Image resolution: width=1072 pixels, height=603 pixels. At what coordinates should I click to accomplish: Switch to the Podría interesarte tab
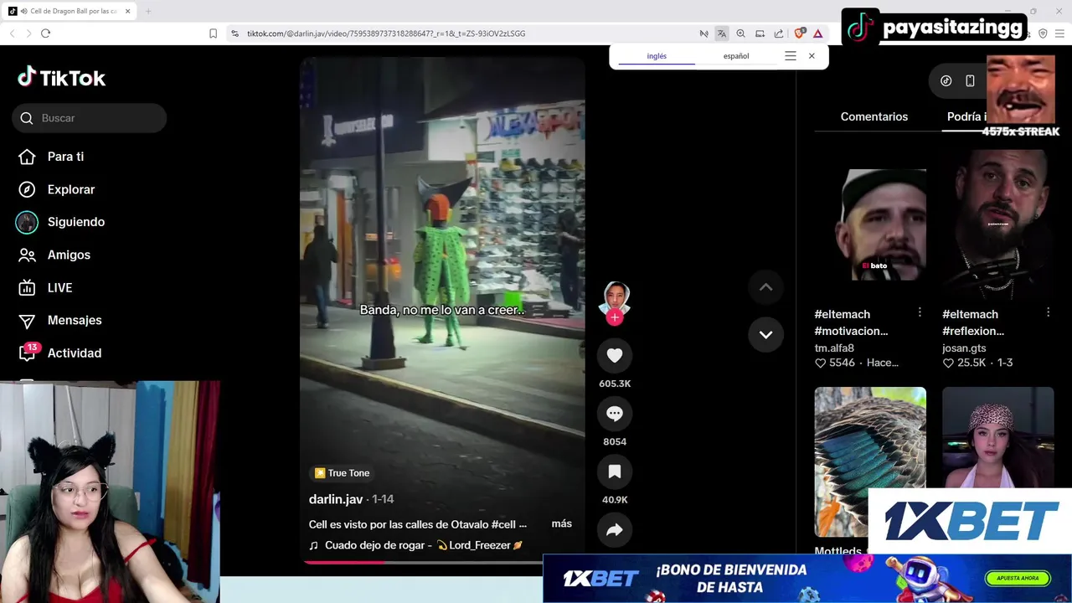tap(966, 116)
